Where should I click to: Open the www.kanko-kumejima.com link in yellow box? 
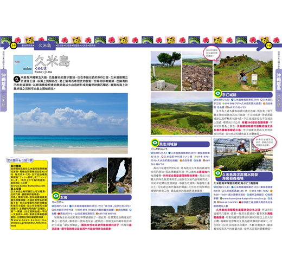click(28, 186)
